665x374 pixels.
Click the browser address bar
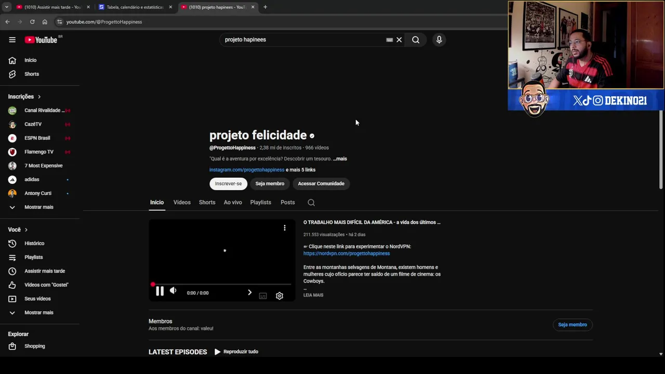point(281,22)
